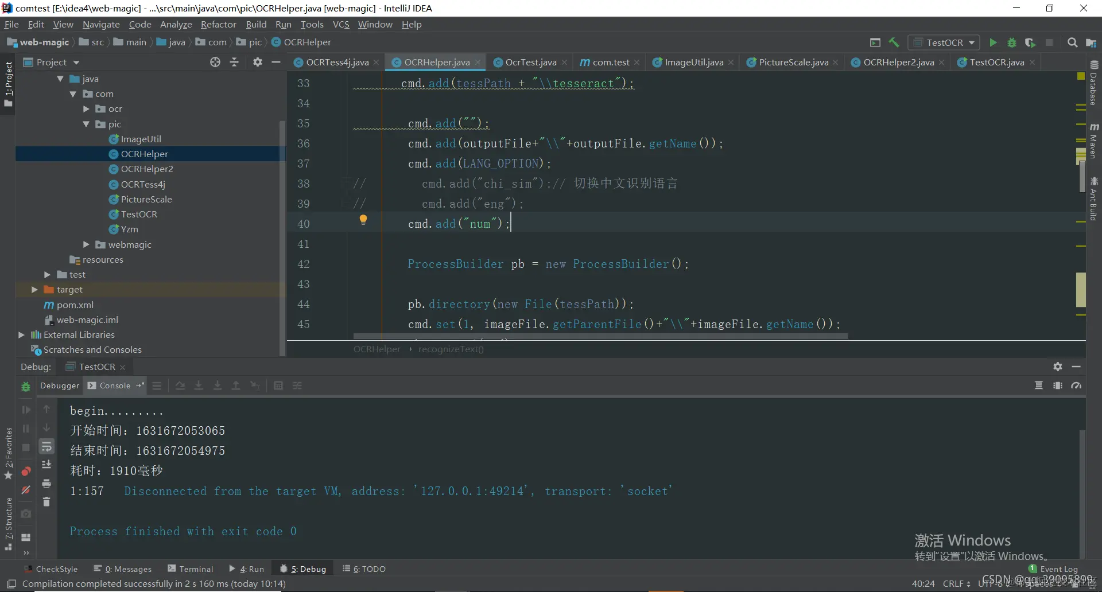Image resolution: width=1102 pixels, height=592 pixels.
Task: Click the Scroll to End console icon
Action: (x=46, y=465)
